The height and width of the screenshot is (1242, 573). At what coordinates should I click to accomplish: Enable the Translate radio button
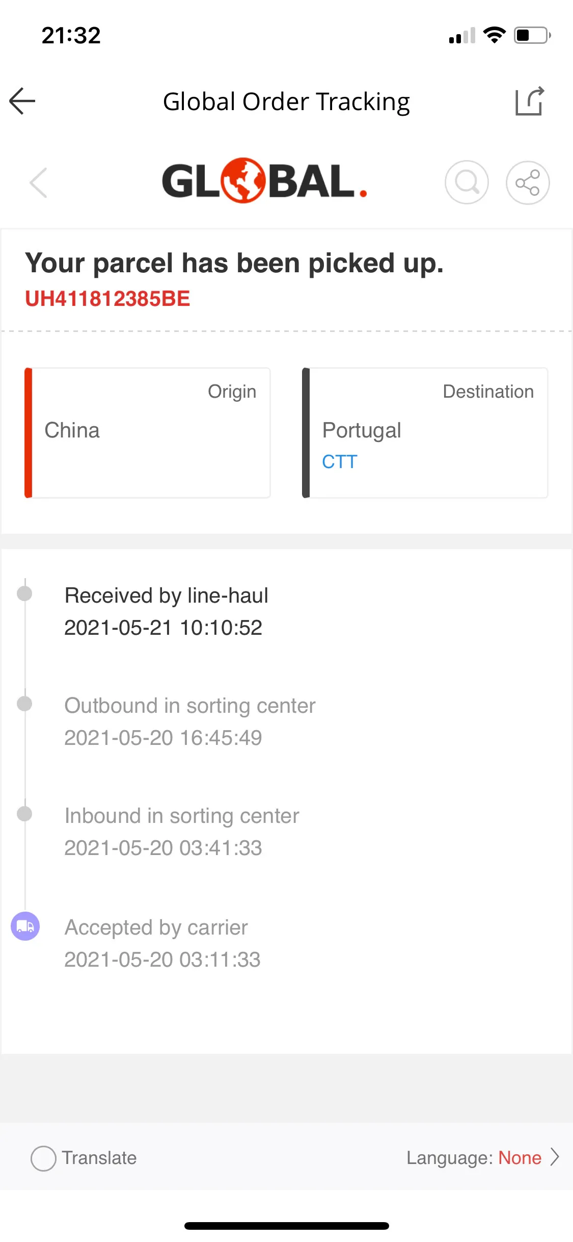[x=43, y=1158]
